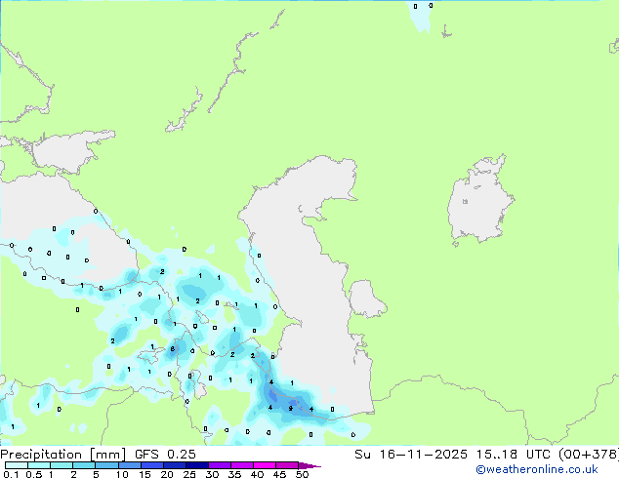The width and height of the screenshot is (619, 478).
Task: Click the legend value '30'
Action: pos(212,474)
